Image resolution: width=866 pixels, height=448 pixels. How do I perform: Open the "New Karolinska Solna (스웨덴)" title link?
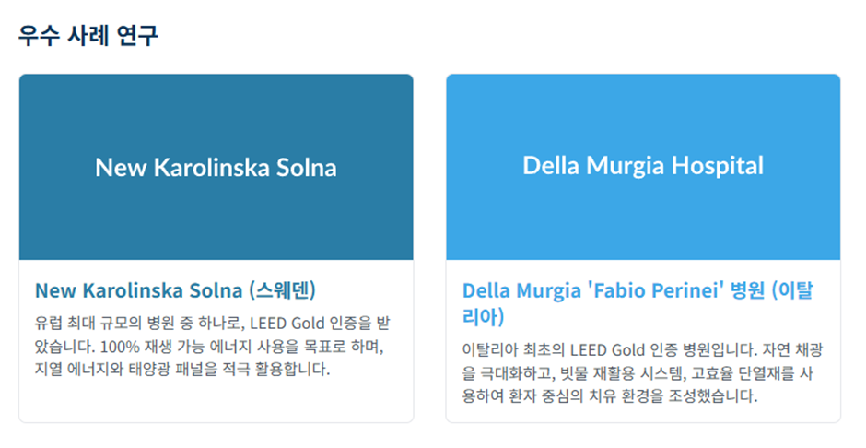[175, 290]
